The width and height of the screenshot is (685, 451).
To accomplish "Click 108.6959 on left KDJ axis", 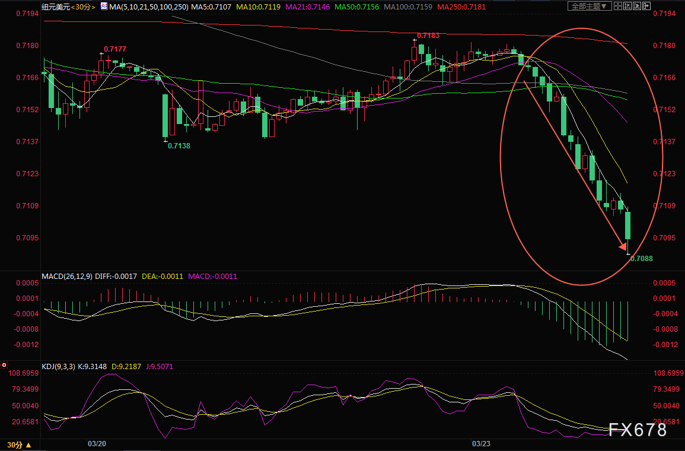I will [23, 373].
